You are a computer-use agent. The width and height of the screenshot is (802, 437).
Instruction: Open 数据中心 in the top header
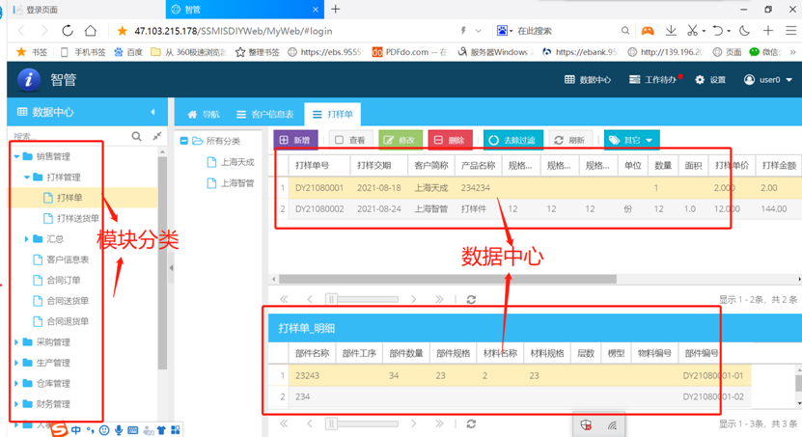(588, 80)
